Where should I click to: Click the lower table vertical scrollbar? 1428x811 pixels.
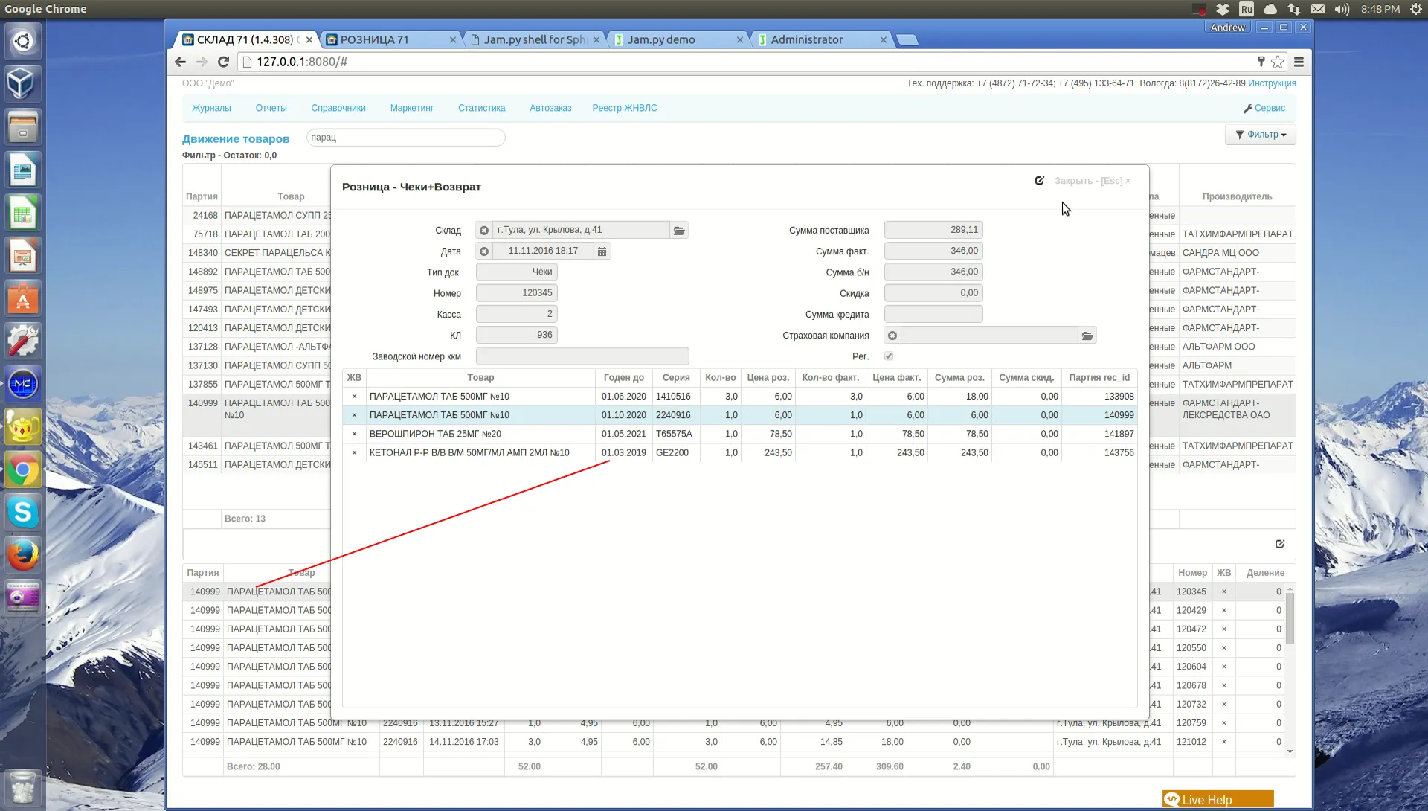[x=1290, y=618]
